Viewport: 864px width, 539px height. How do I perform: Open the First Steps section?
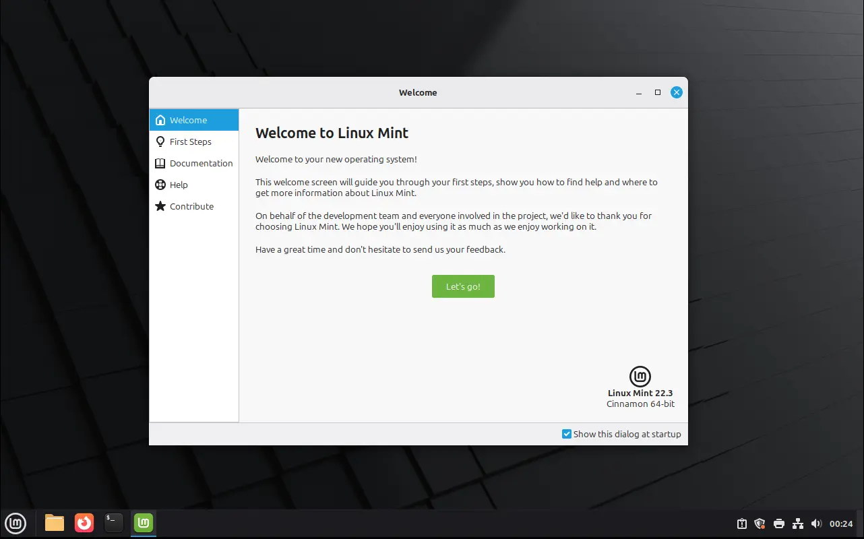coord(190,141)
